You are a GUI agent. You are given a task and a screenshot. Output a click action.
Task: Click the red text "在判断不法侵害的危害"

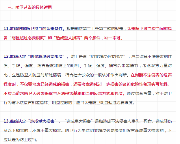(151, 75)
